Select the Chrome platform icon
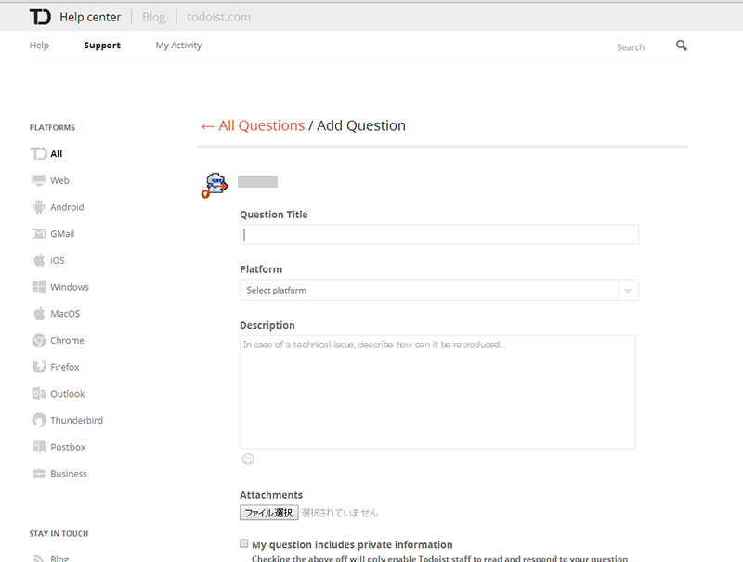Viewport: 743px width, 562px height. pyautogui.click(x=38, y=340)
